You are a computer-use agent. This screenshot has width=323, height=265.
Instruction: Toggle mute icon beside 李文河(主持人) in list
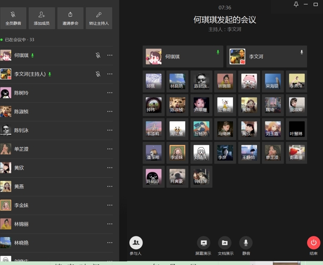click(x=98, y=74)
